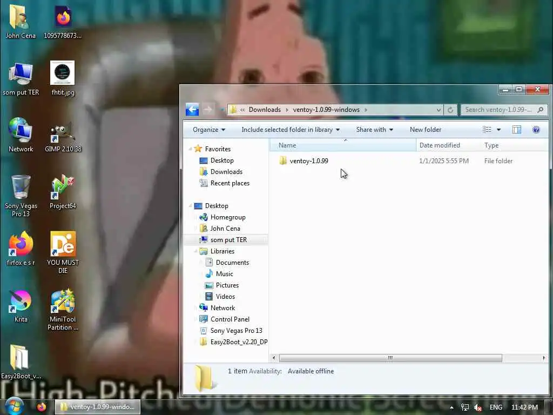Open the Videos library
Image resolution: width=553 pixels, height=415 pixels.
(x=225, y=297)
